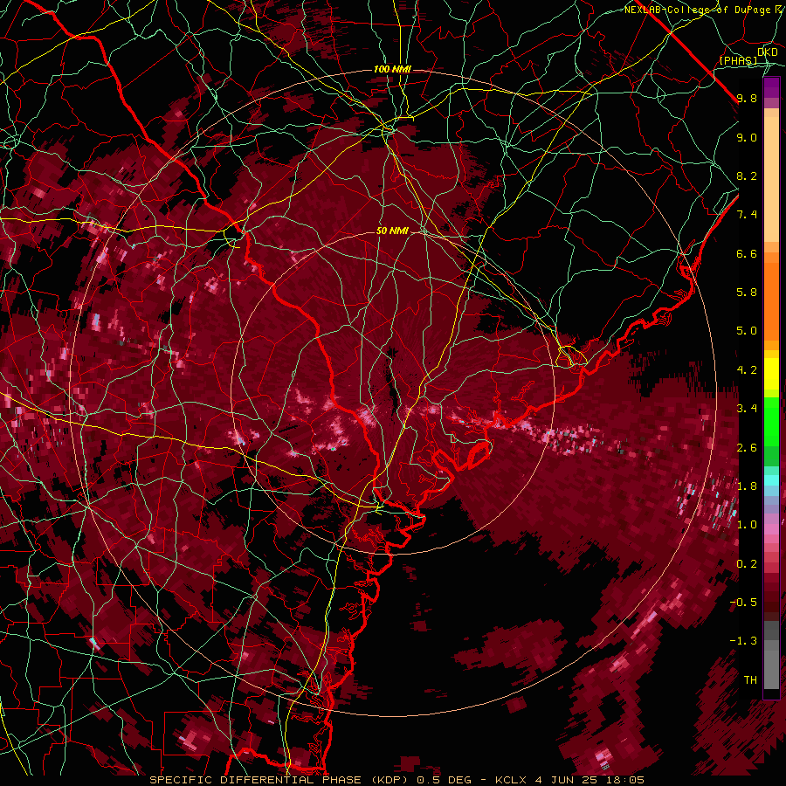
Task: Pick the light peach color bar segment
Action: 771,179
